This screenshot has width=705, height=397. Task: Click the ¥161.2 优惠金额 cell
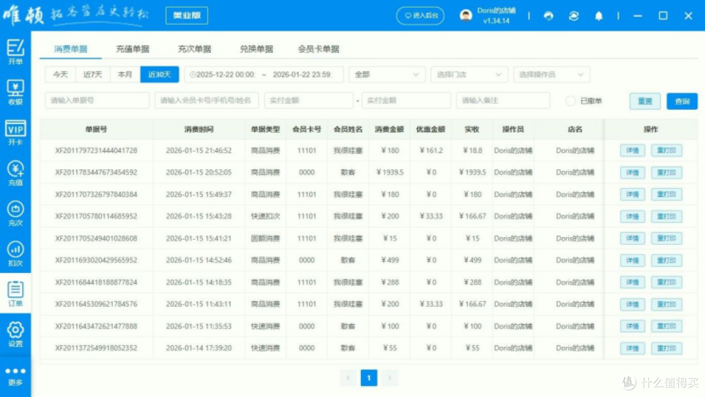[431, 150]
